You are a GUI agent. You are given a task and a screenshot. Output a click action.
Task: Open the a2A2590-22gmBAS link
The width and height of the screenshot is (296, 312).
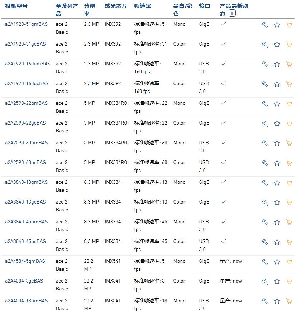(26, 103)
